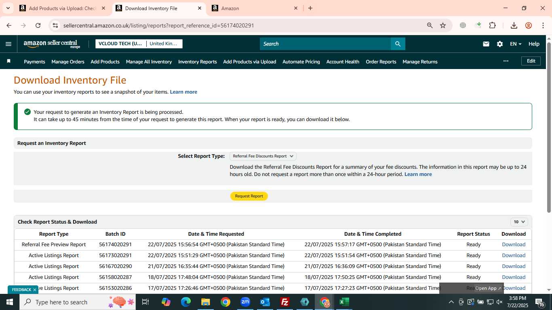
Task: Download the report with batch 56158020287
Action: [x=514, y=277]
